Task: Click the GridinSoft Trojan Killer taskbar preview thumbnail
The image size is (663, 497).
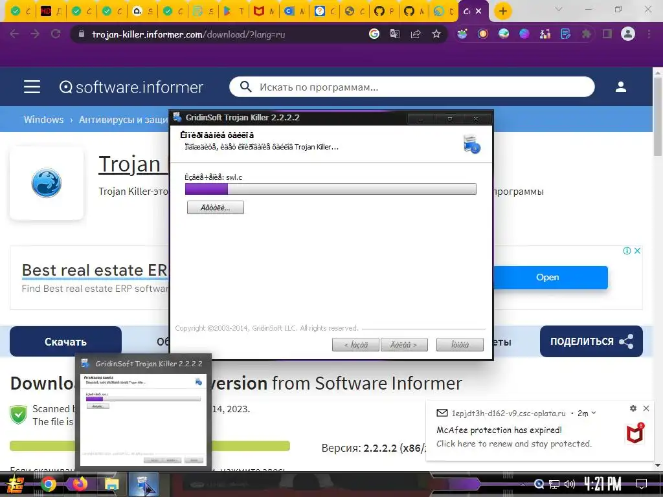Action: (143, 412)
